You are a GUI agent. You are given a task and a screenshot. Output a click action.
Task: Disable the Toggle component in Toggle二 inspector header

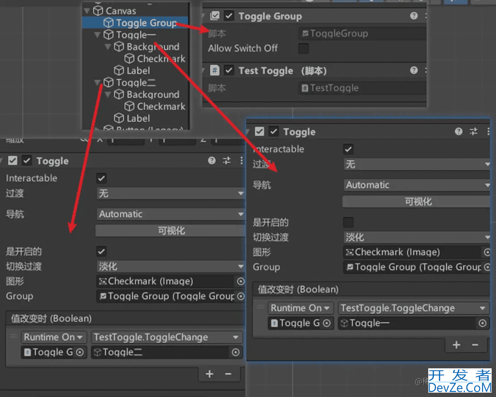27,160
